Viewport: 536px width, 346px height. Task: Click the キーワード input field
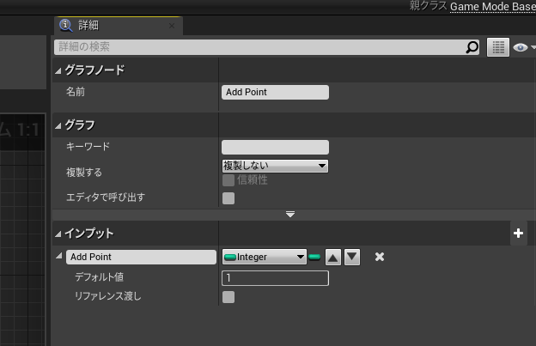(275, 147)
